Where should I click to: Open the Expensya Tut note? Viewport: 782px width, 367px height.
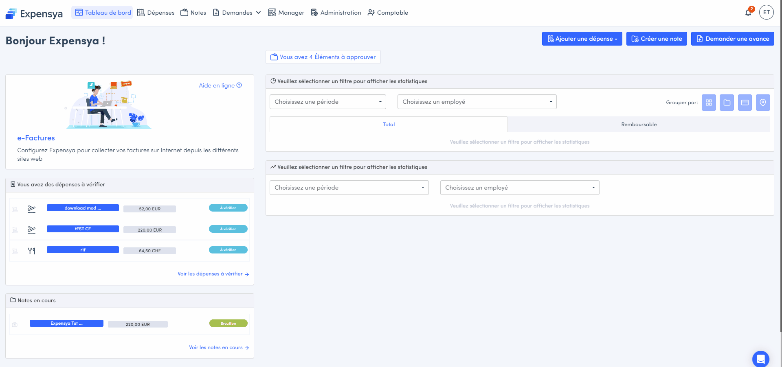point(66,323)
